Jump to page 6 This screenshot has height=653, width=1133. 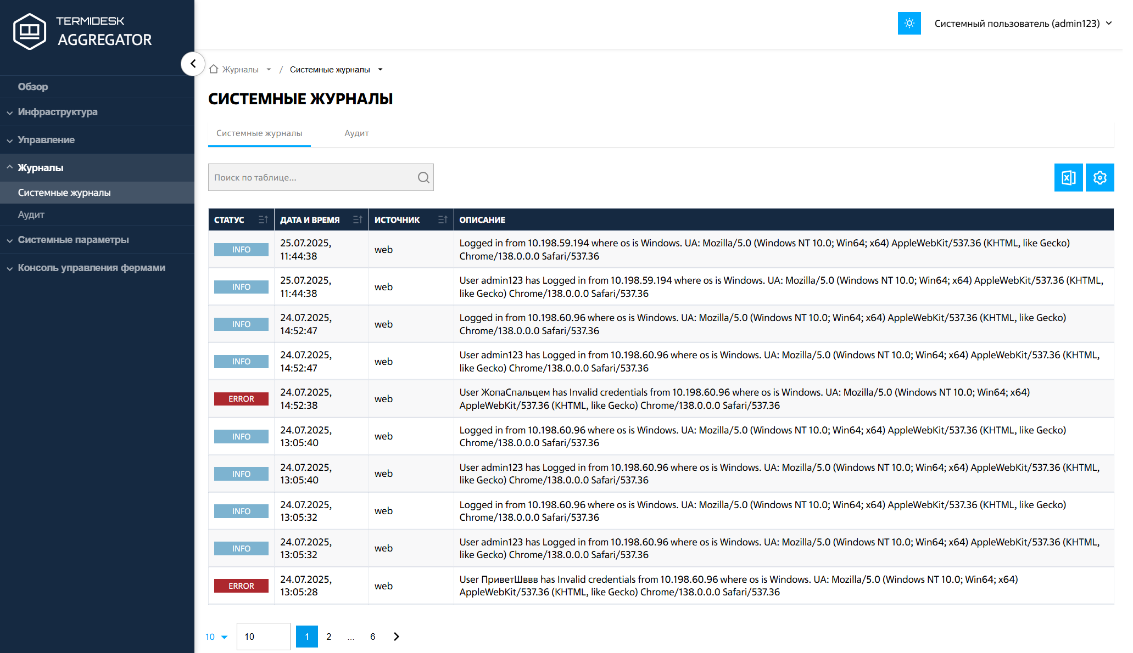[372, 637]
